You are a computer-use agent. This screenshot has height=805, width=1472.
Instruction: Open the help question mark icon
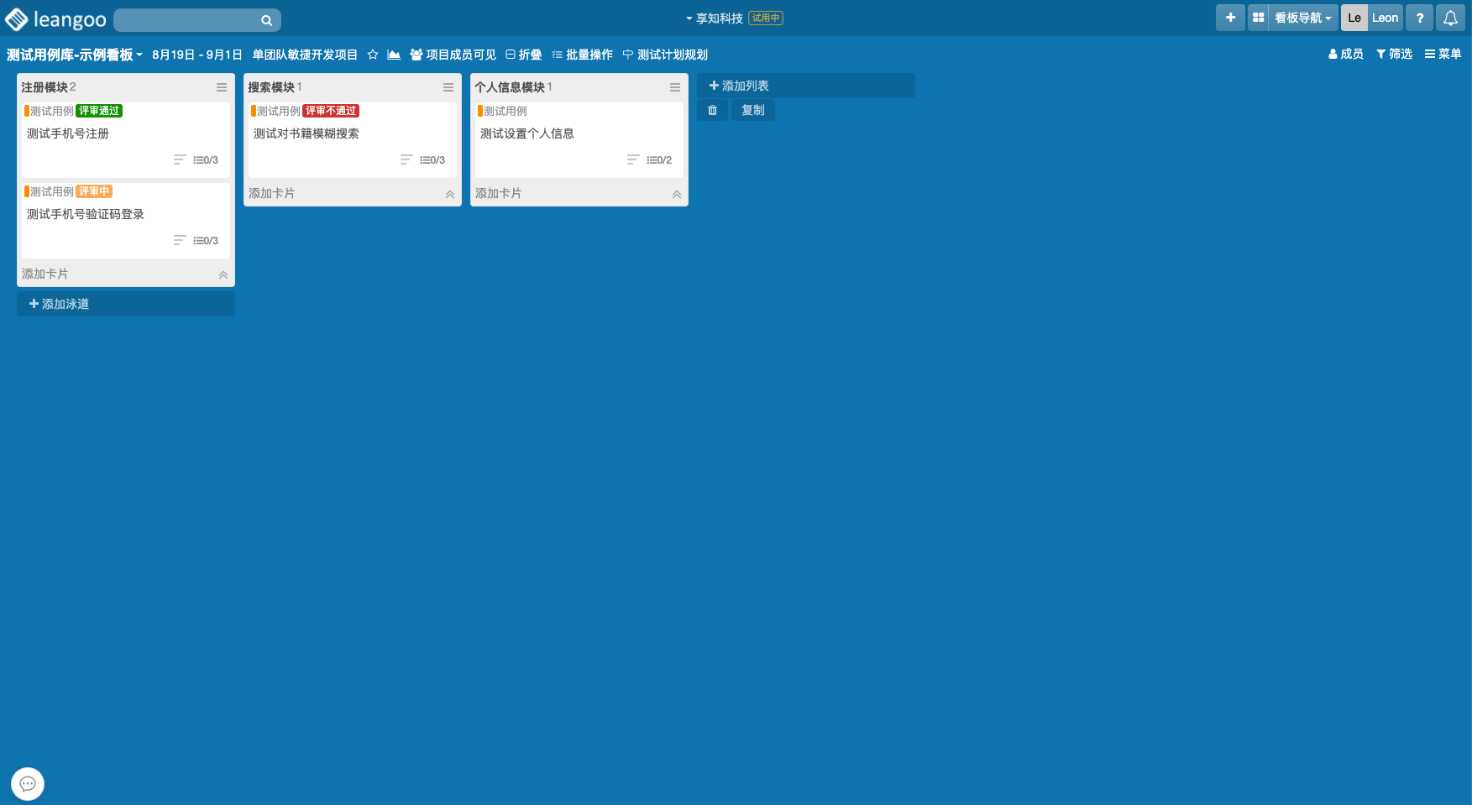point(1420,18)
